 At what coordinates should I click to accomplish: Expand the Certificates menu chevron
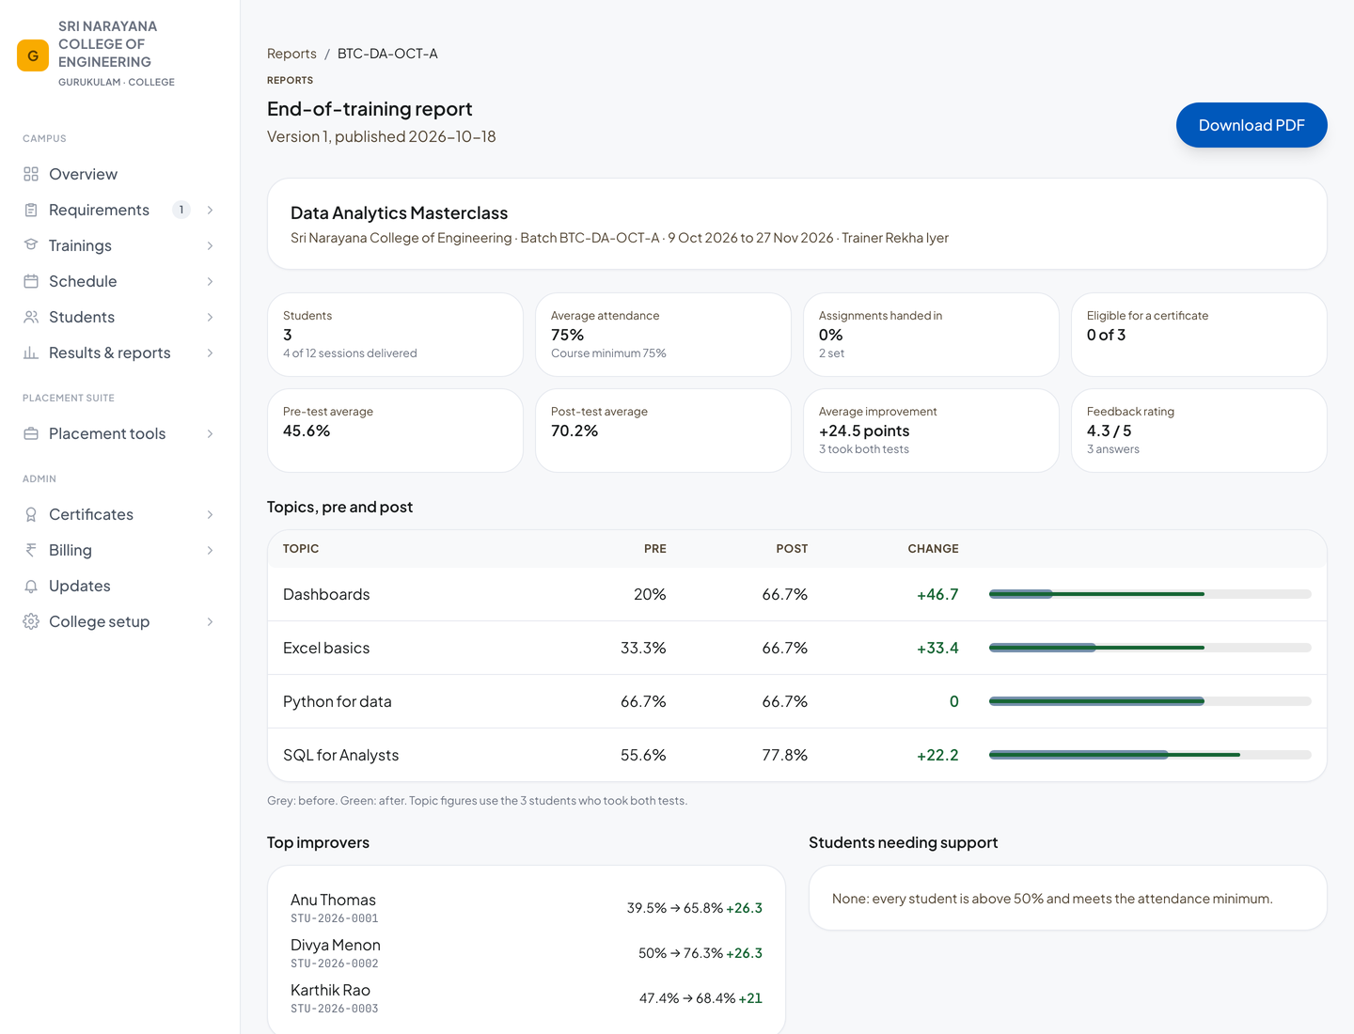(x=210, y=514)
